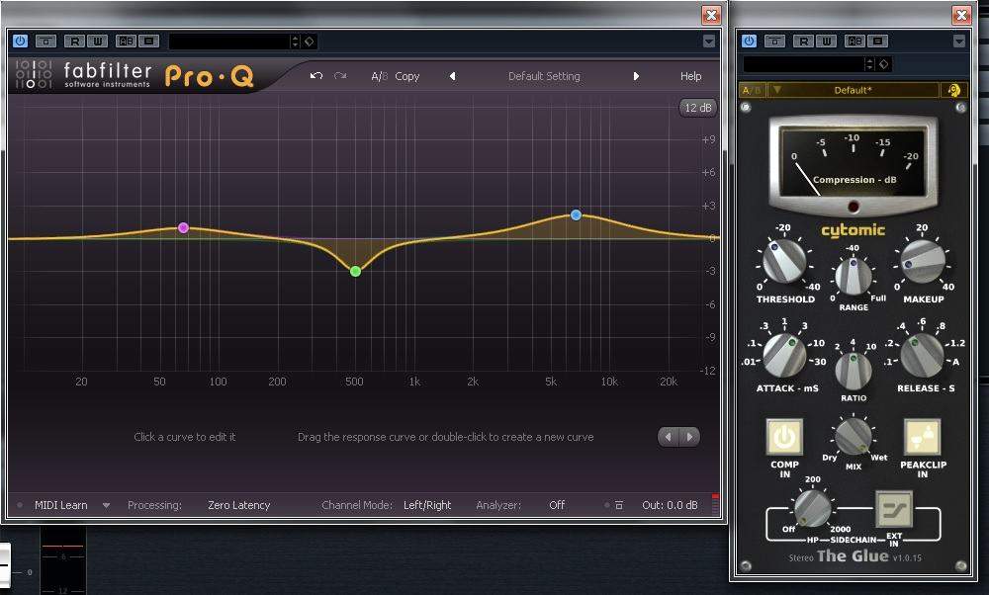989x595 pixels.
Task: Enable the R automation button in Pro-Q window
Action: click(74, 42)
